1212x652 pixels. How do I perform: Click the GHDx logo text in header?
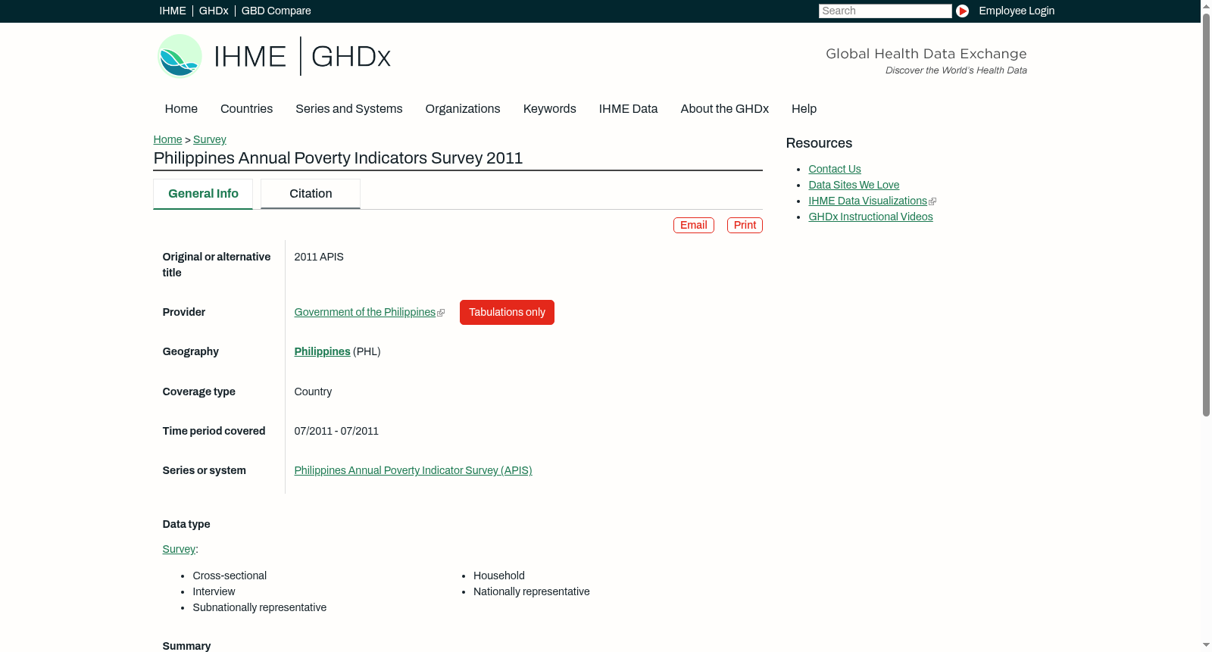tap(351, 57)
